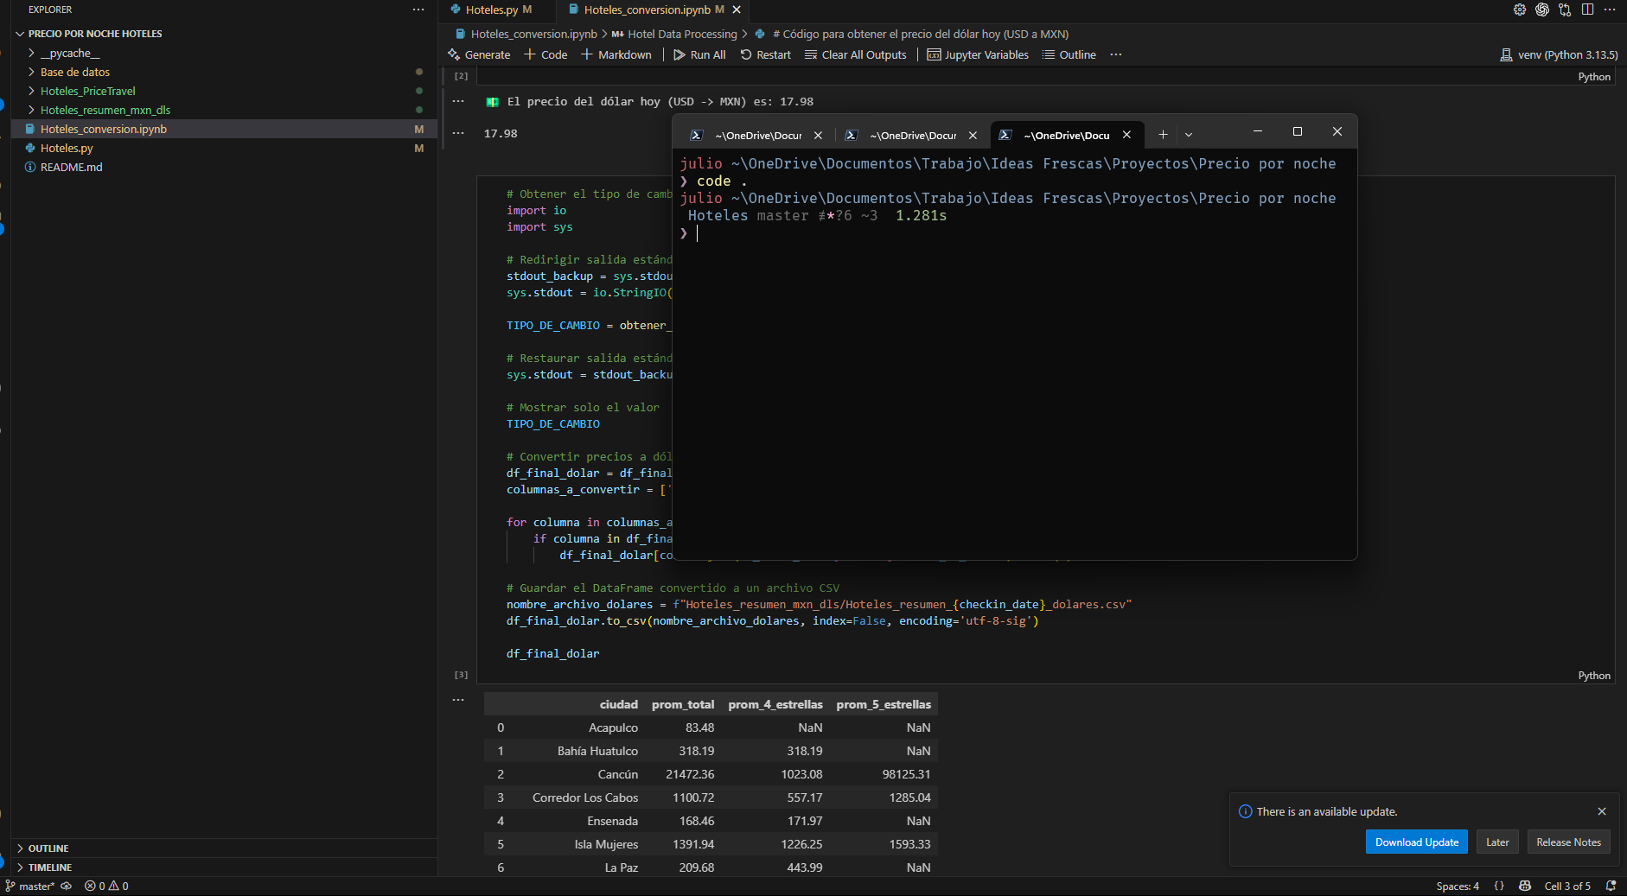Open the notebook Outline view
The image size is (1627, 896).
click(x=1069, y=54)
